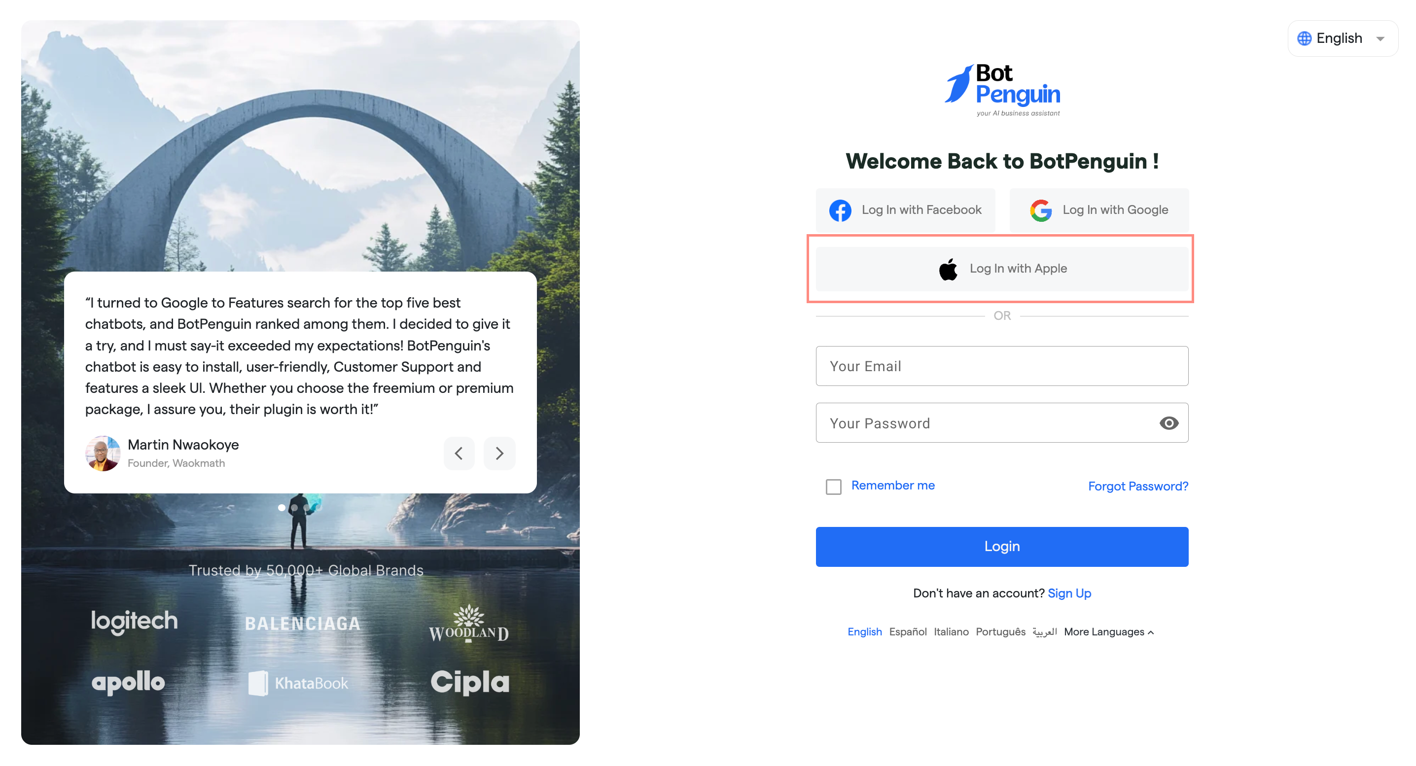Click the Facebook logo icon

(840, 210)
